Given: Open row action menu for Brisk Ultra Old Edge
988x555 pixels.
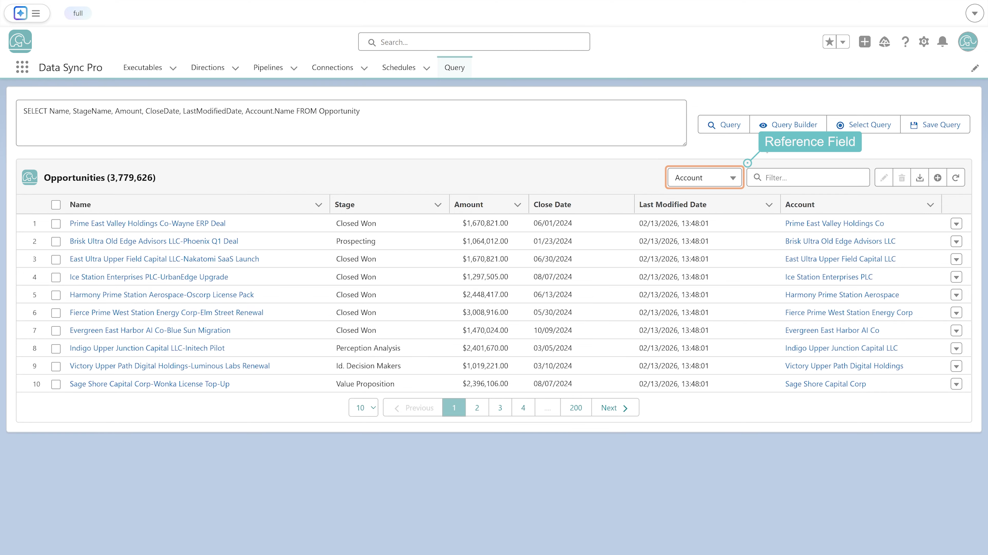Looking at the screenshot, I should coord(956,241).
